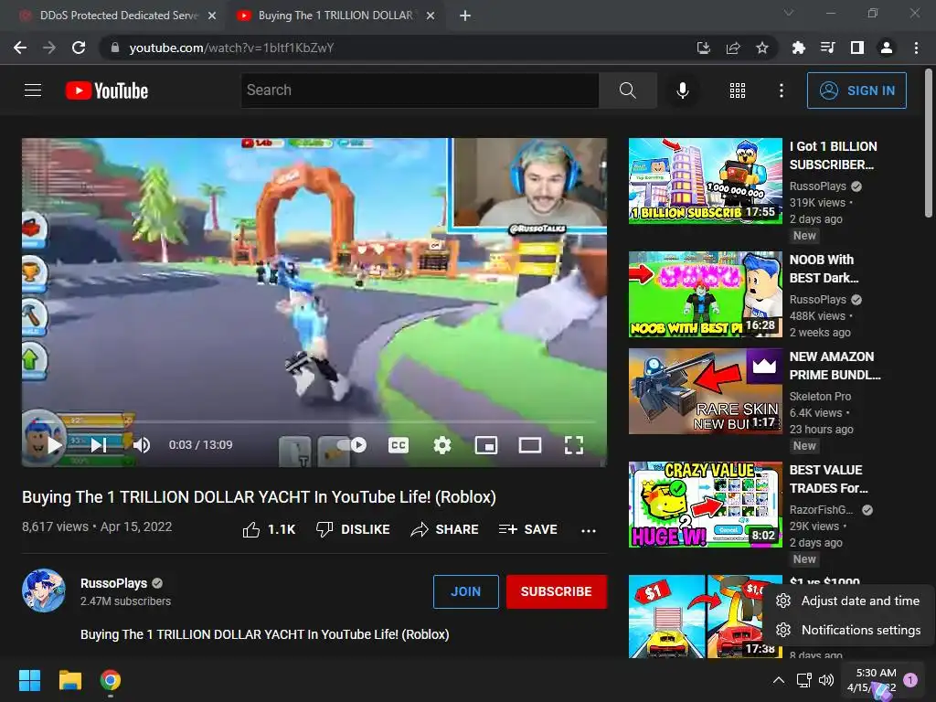936x702 pixels.
Task: Open Chrome extensions puzzle icon
Action: click(x=798, y=48)
